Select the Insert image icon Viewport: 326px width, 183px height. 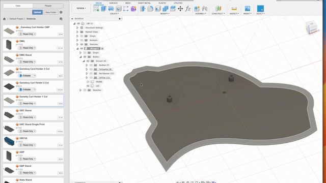248,9
